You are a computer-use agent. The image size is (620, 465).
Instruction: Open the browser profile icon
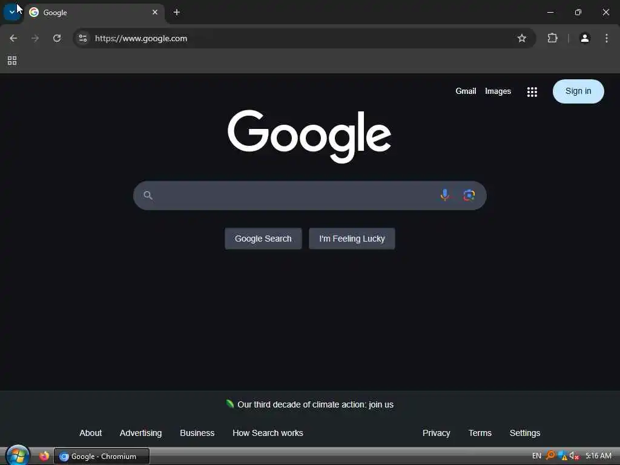point(585,38)
